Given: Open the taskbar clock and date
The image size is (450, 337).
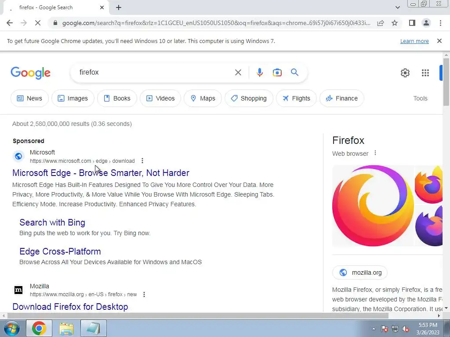Looking at the screenshot, I should (428, 329).
